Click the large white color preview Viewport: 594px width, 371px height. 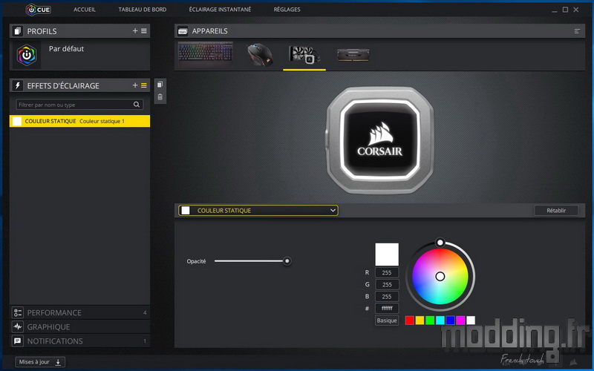point(387,255)
